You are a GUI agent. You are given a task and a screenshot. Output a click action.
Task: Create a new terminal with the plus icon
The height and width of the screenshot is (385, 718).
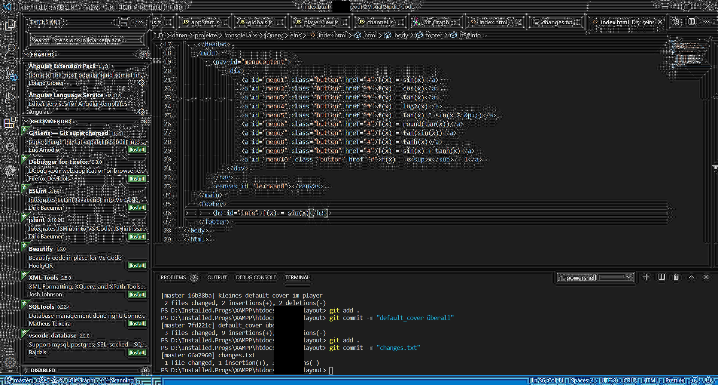[x=646, y=277]
